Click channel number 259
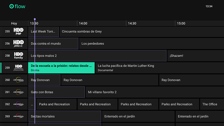Screen dimensions: 224x126 click(7, 68)
